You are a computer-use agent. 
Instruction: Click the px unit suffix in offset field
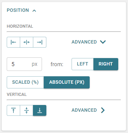[x=35, y=64]
